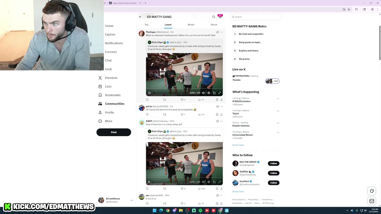This screenshot has height=214, width=381.
Task: Open more options on TheCapo post
Action: click(221, 32)
